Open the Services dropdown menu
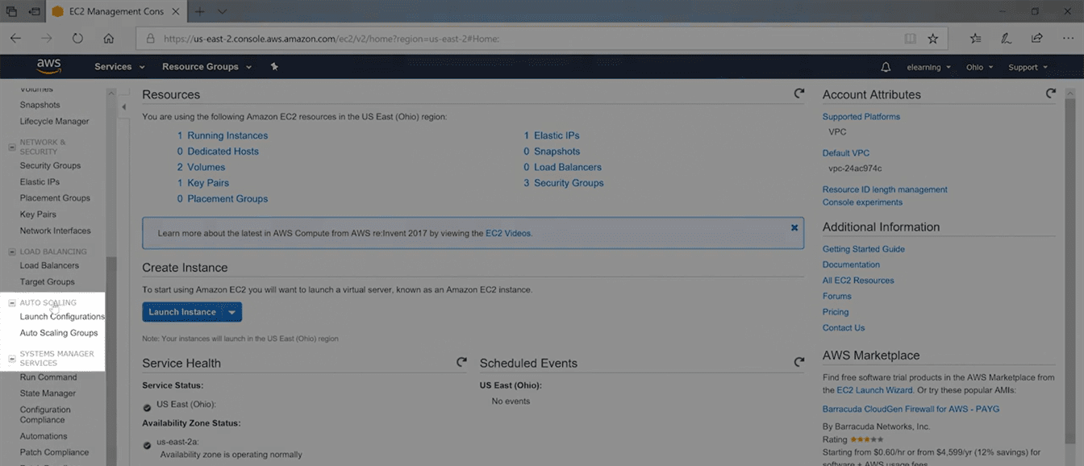Image resolution: width=1084 pixels, height=466 pixels. tap(119, 67)
